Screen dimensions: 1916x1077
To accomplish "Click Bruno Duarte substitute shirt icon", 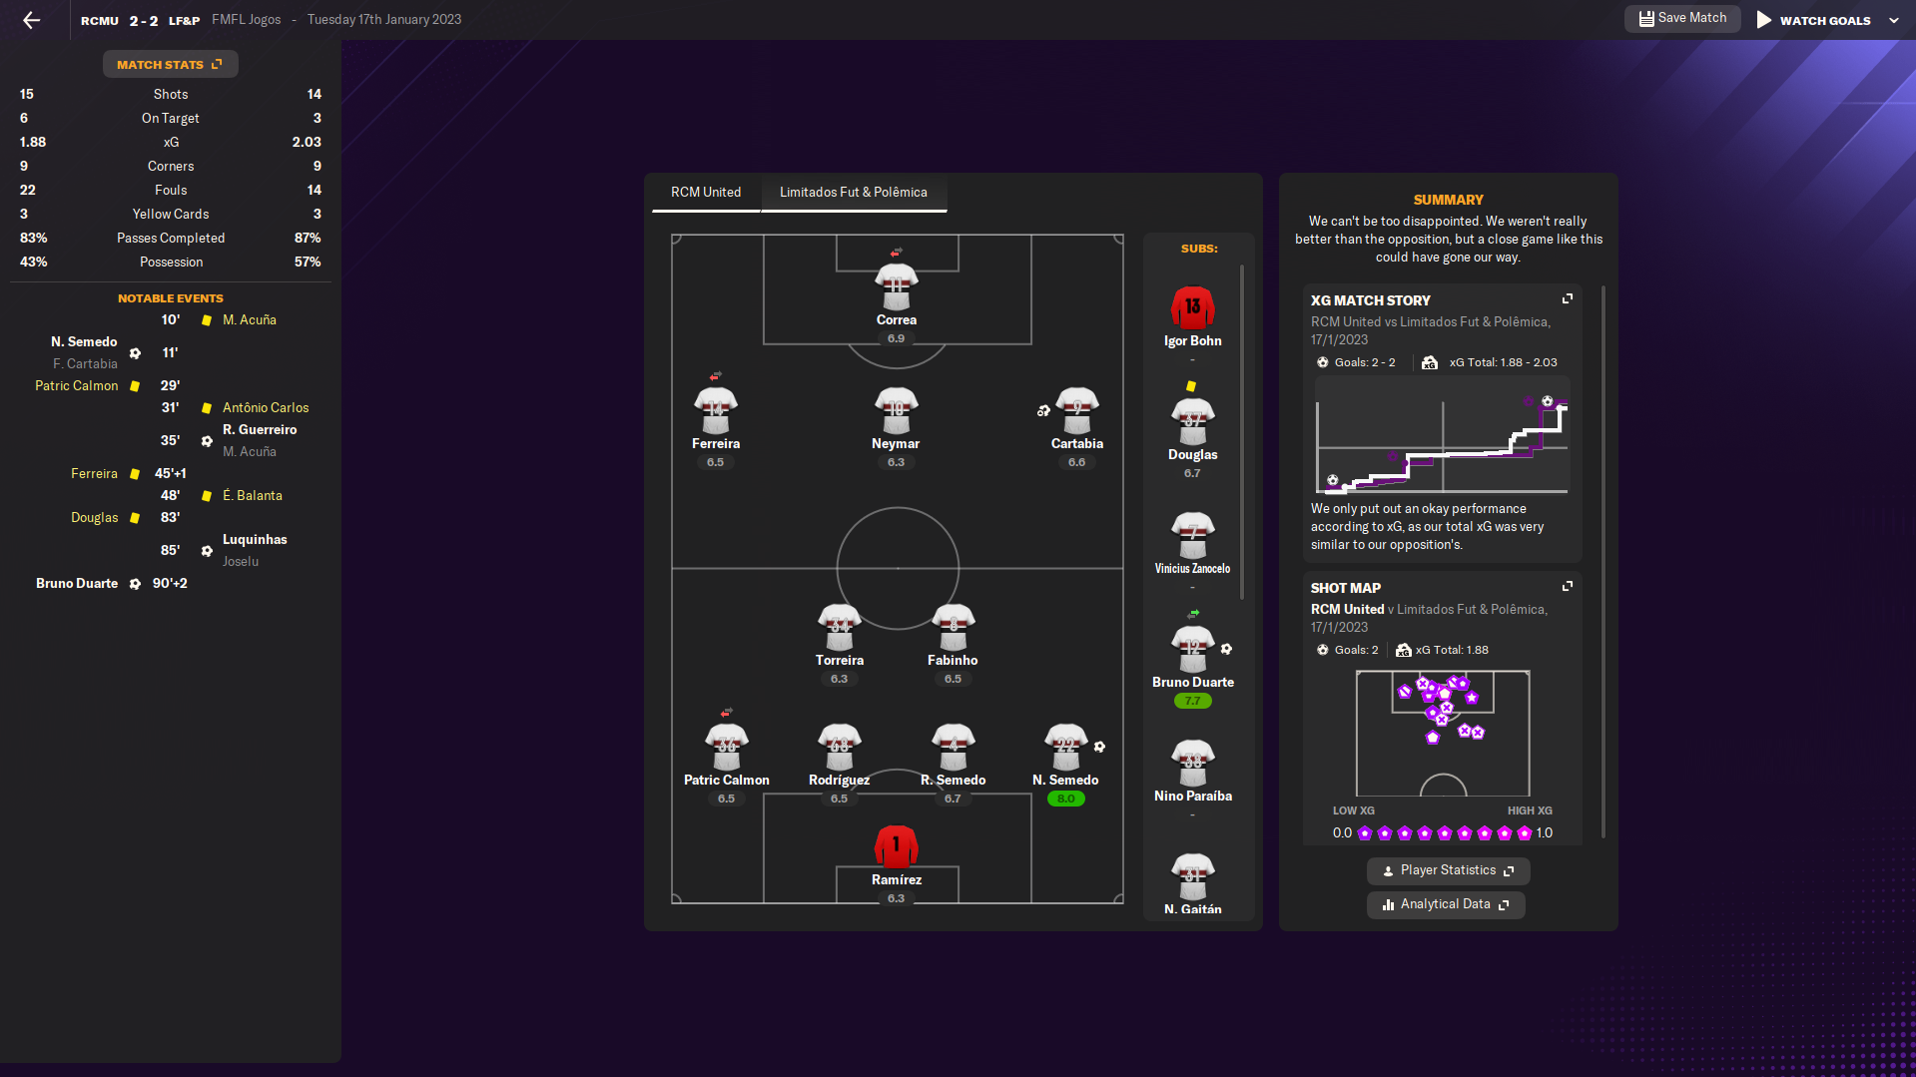I will (1192, 649).
